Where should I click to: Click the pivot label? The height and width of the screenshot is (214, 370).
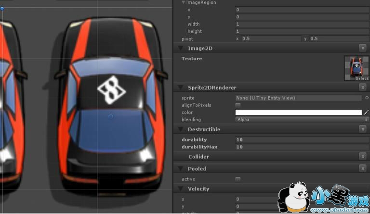187,39
